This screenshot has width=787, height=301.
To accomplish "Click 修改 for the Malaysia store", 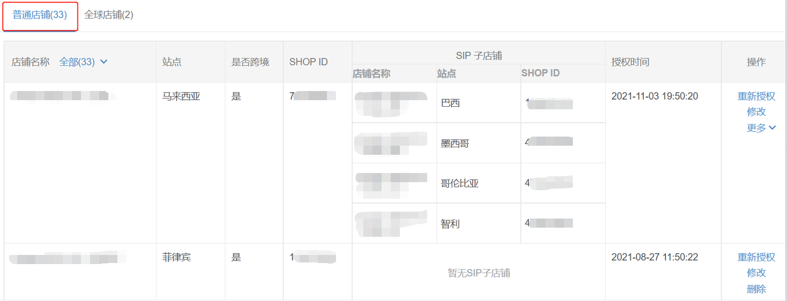I will click(x=756, y=112).
